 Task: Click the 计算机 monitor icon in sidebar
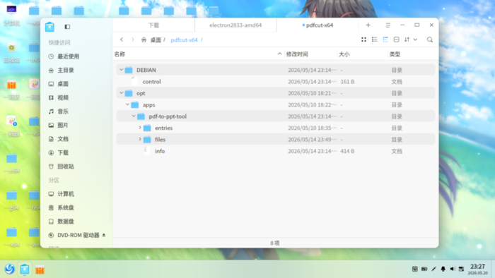click(x=51, y=194)
